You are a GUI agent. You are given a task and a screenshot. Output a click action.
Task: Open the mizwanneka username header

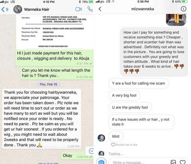point(143,9)
